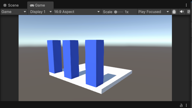192x108 pixels.
Task: Open the Game view type dropdown
Action: pos(14,12)
